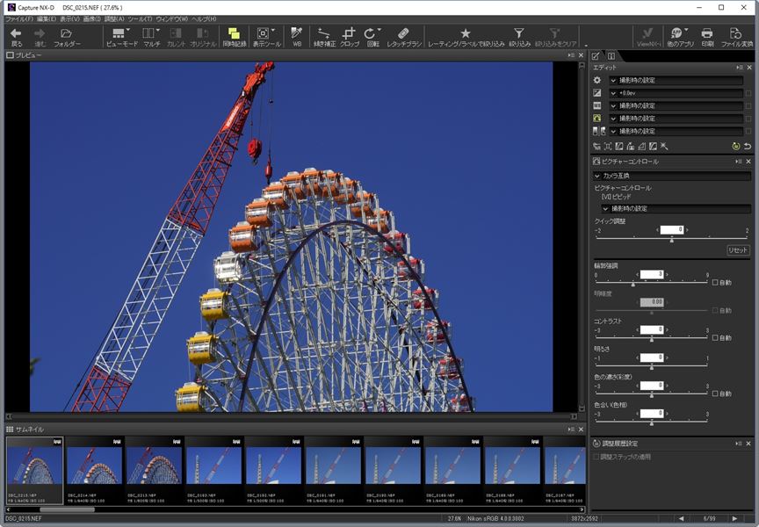Click the gear icon in エディット panel
This screenshot has height=527, width=759.
click(x=597, y=80)
